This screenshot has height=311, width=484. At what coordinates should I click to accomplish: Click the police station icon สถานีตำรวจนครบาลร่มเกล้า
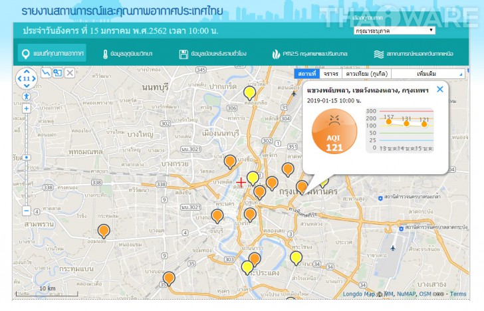(x=380, y=198)
